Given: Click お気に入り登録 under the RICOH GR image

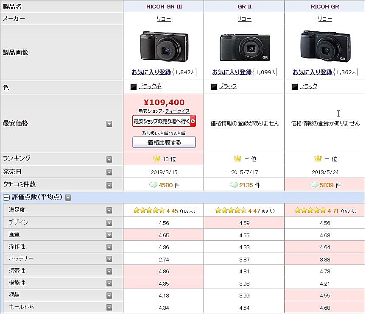Looking at the screenshot, I should click(312, 72).
